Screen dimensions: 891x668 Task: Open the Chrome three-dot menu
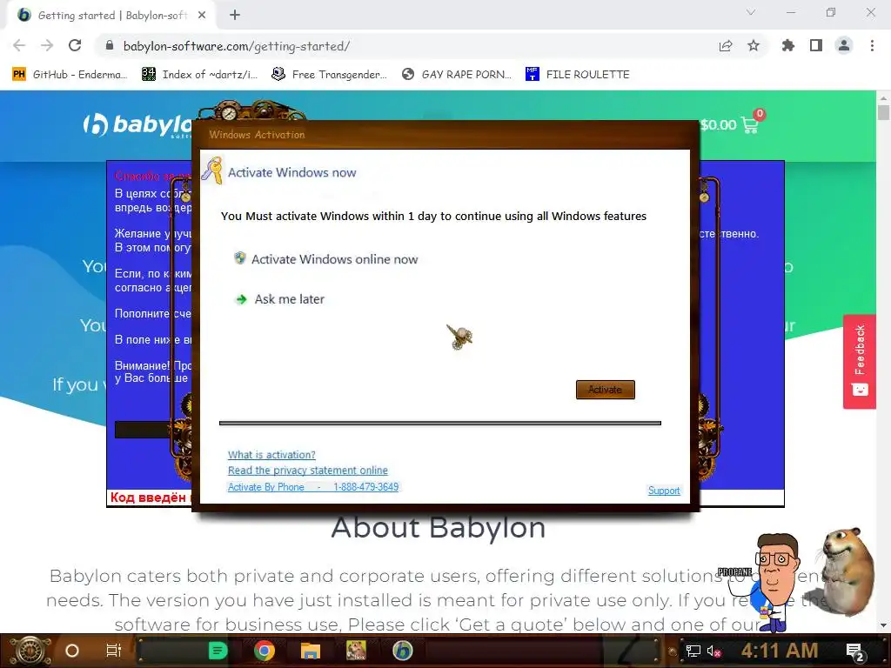tap(872, 45)
